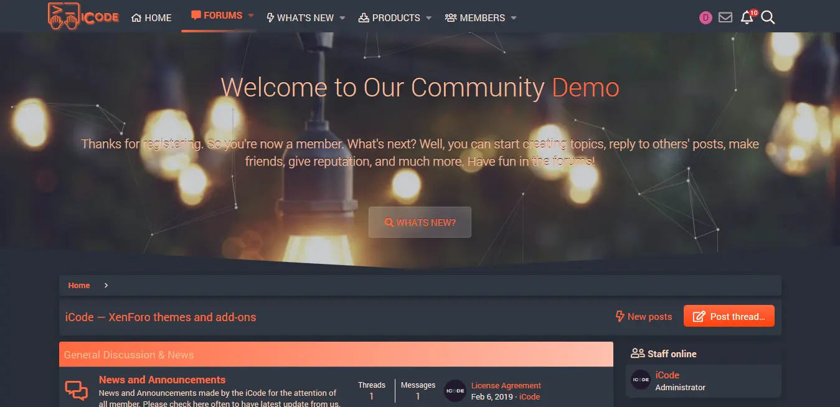Expand the Forums dropdown arrow

point(251,16)
